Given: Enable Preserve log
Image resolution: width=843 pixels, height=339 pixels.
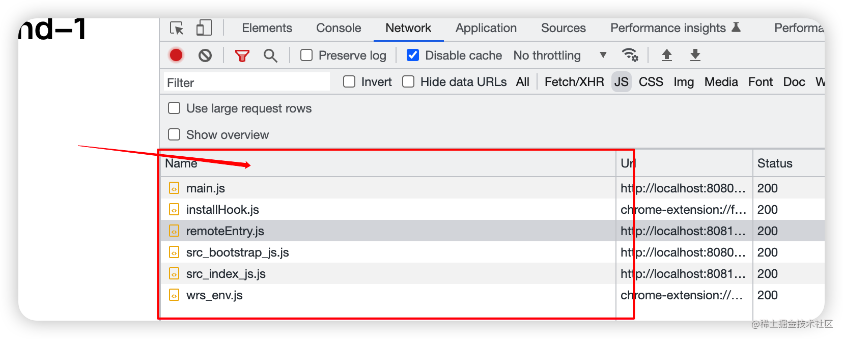Looking at the screenshot, I should click(x=306, y=55).
